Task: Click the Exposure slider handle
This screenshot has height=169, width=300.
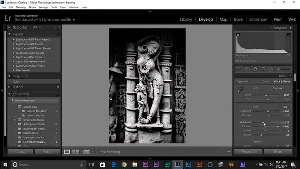Action: [x=268, y=111]
